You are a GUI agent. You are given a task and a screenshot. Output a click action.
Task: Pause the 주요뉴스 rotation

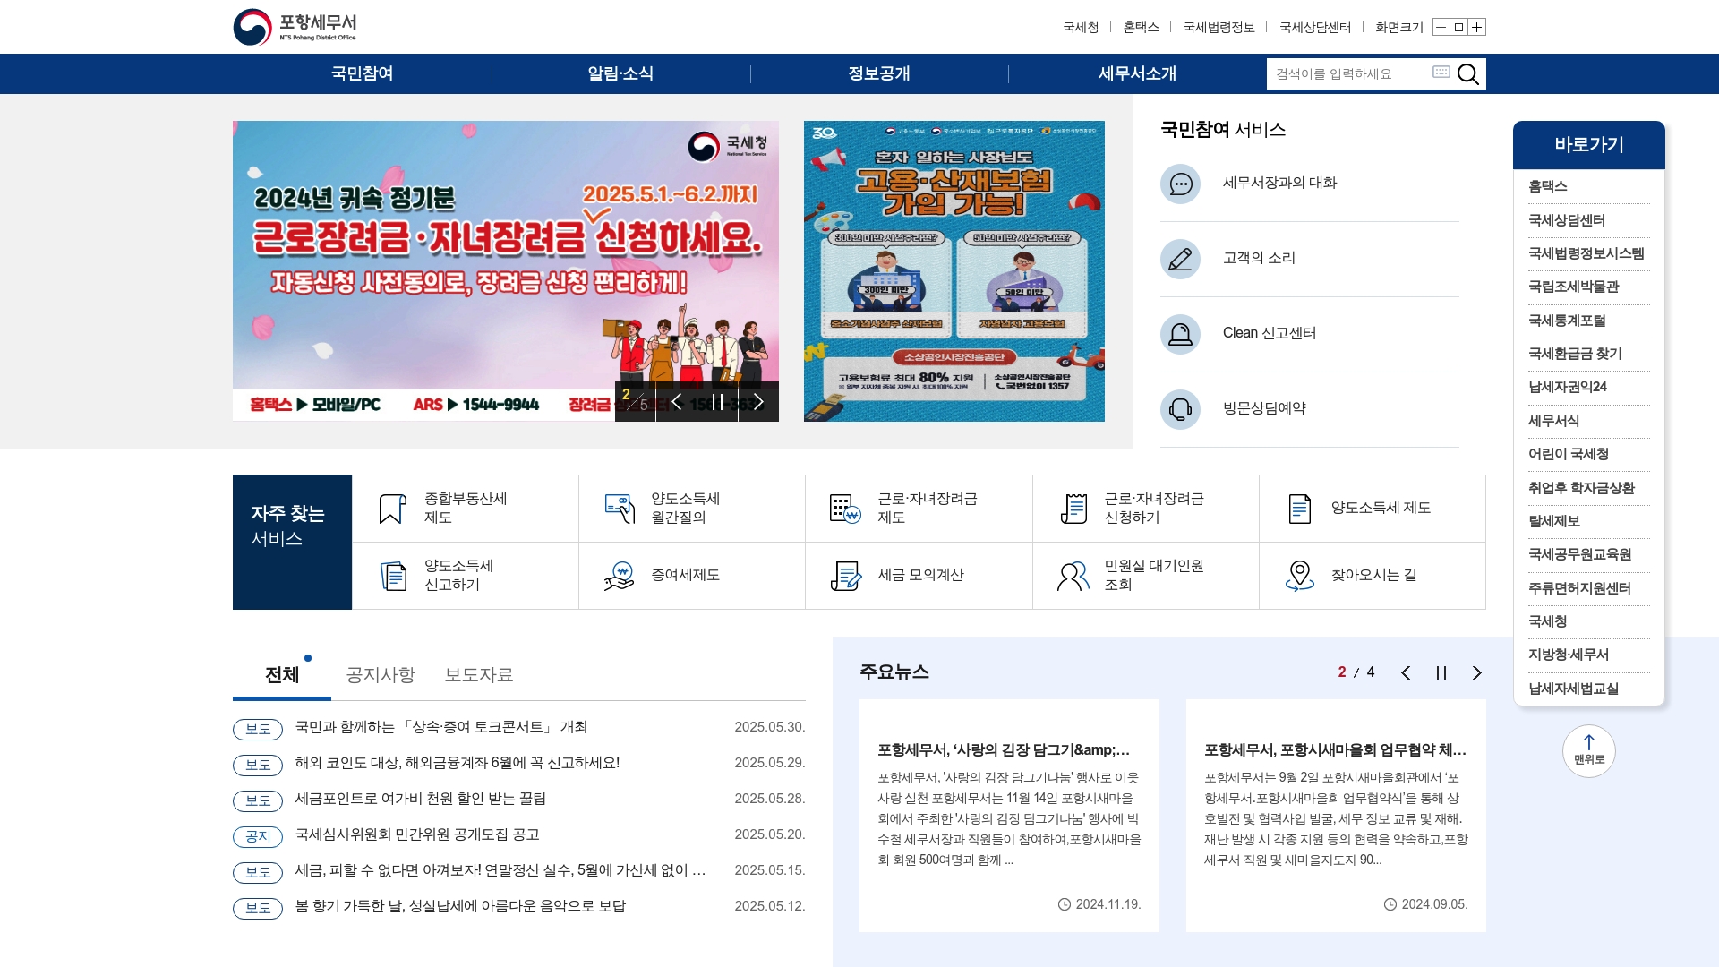click(x=1441, y=673)
